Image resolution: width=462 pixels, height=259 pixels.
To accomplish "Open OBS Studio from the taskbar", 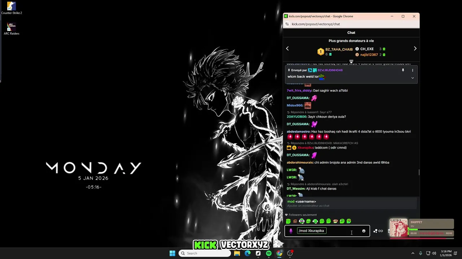I will [x=290, y=253].
